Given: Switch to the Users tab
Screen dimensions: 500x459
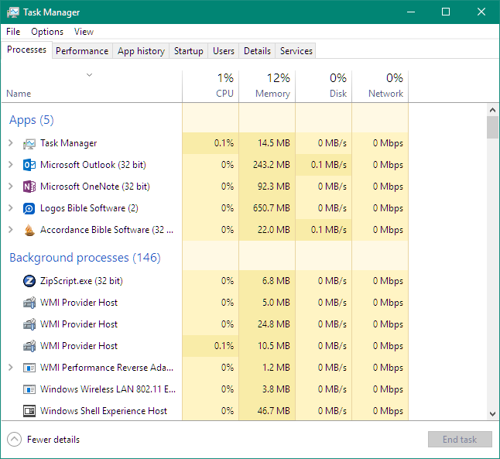Looking at the screenshot, I should coord(224,51).
